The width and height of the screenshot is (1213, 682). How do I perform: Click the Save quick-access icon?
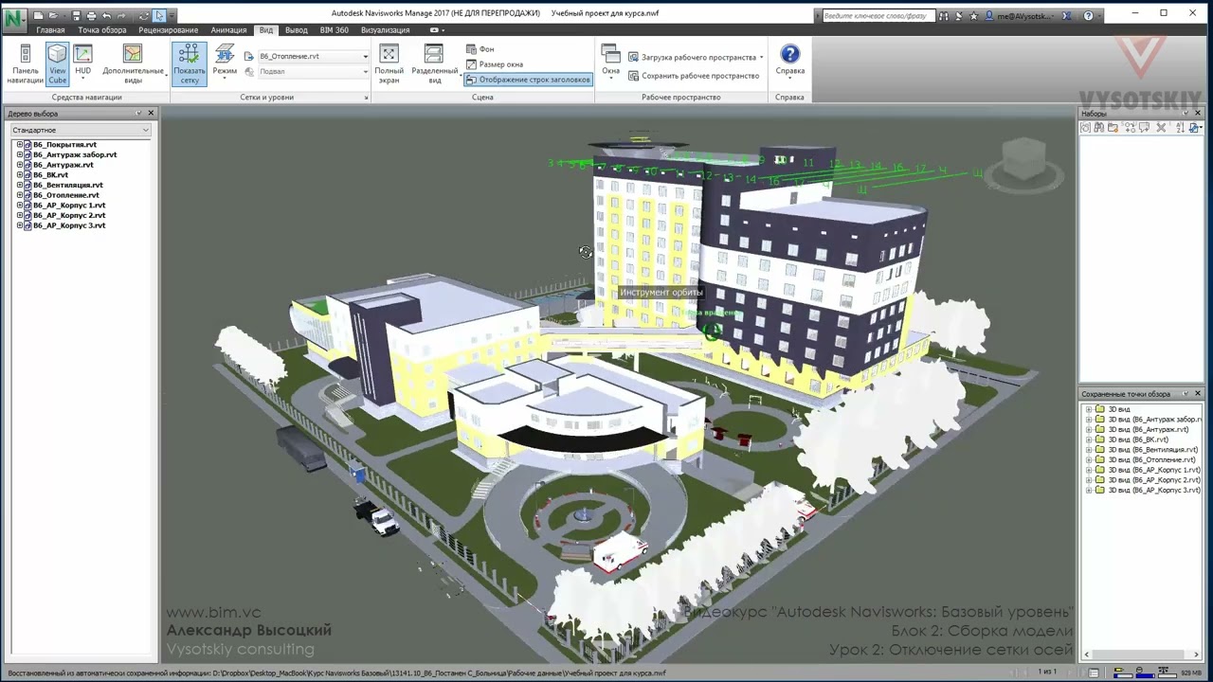[x=75, y=15]
